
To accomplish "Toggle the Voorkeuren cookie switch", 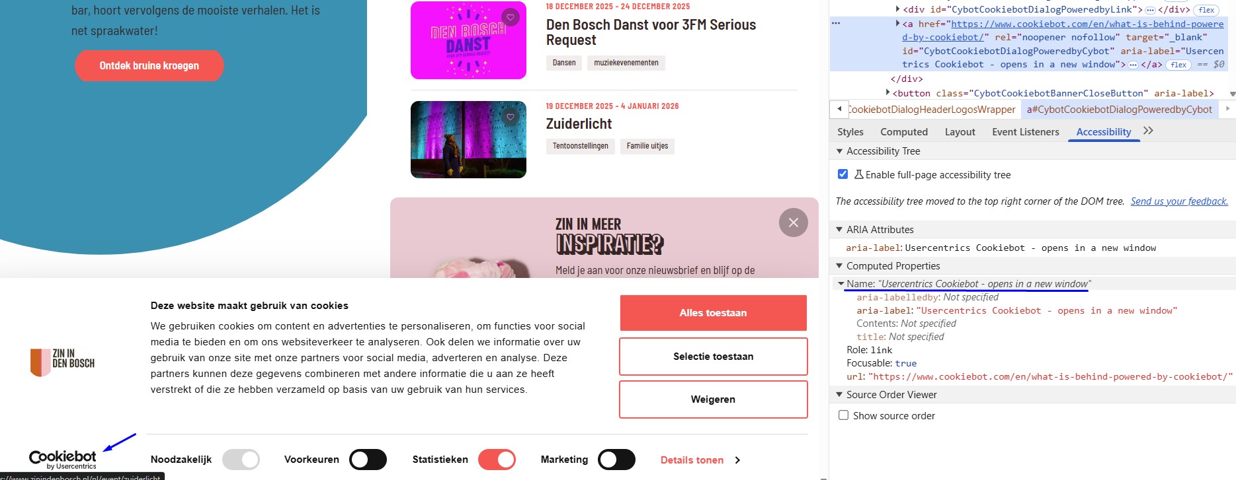I will pyautogui.click(x=368, y=460).
